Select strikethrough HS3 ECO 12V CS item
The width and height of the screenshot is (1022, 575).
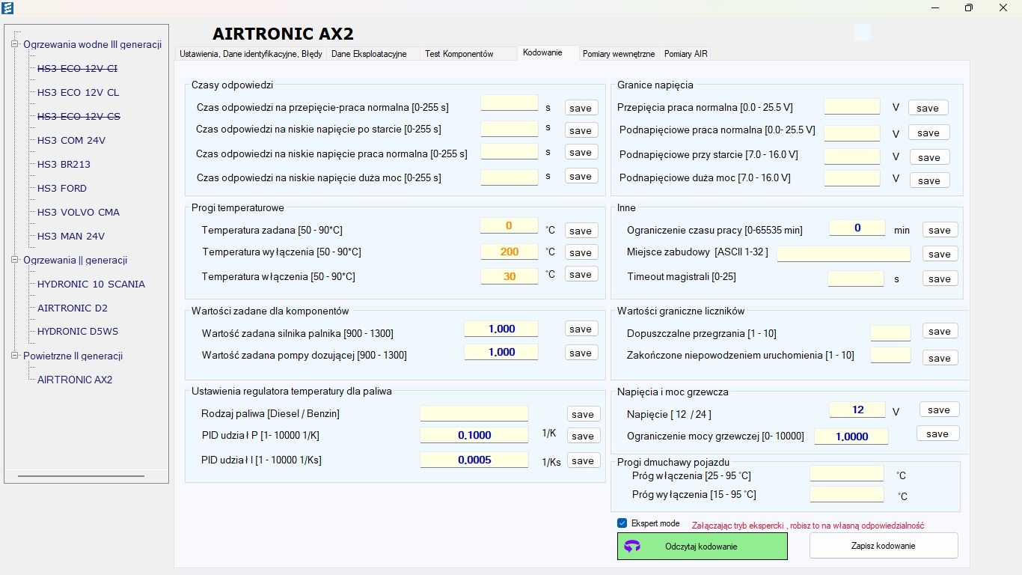click(x=79, y=116)
